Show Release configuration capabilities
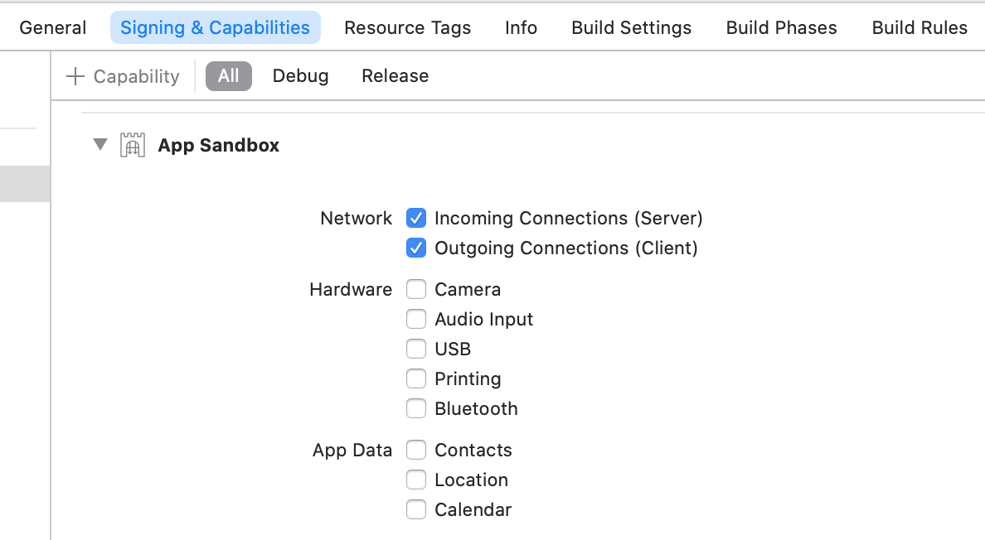Viewport: 985px width, 540px height. [395, 76]
